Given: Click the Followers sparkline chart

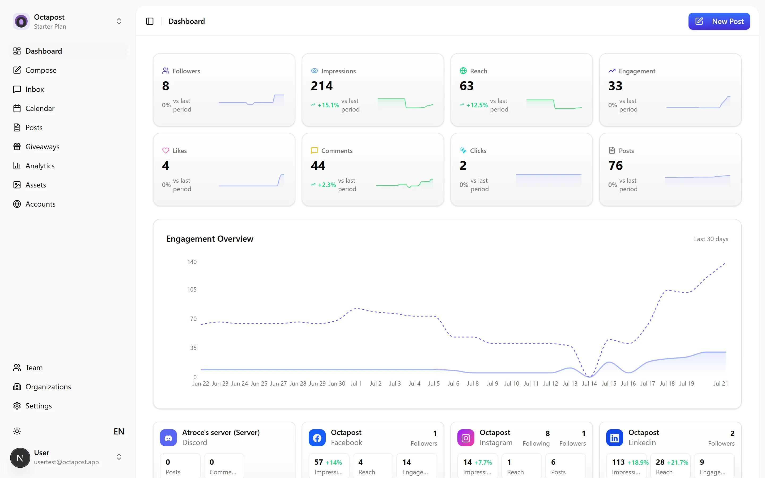Looking at the screenshot, I should (251, 102).
